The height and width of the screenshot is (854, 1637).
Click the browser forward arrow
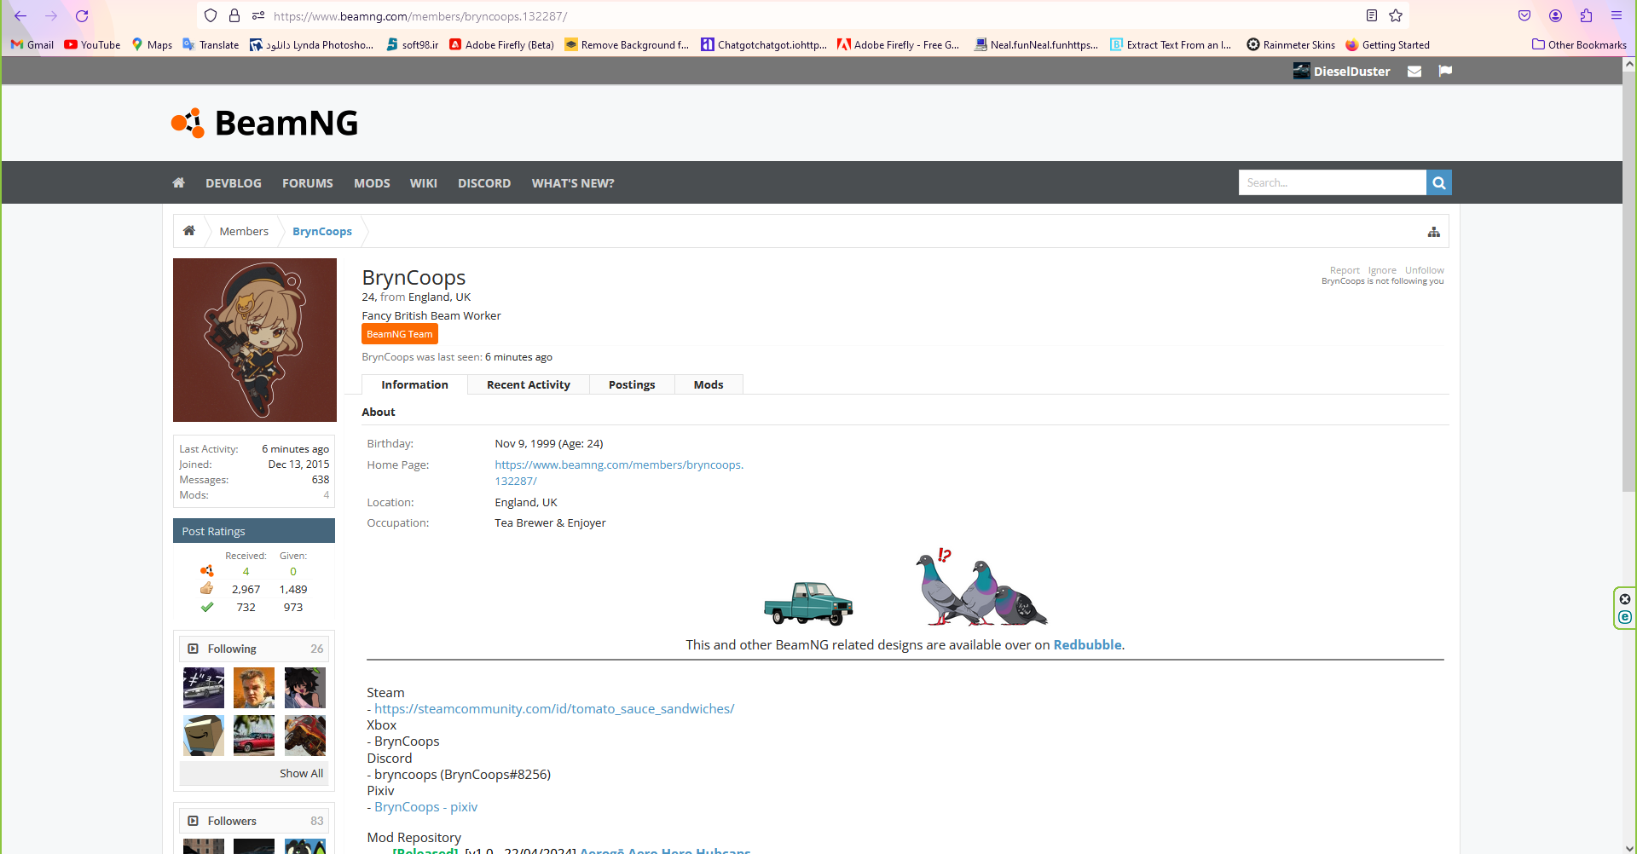[51, 16]
